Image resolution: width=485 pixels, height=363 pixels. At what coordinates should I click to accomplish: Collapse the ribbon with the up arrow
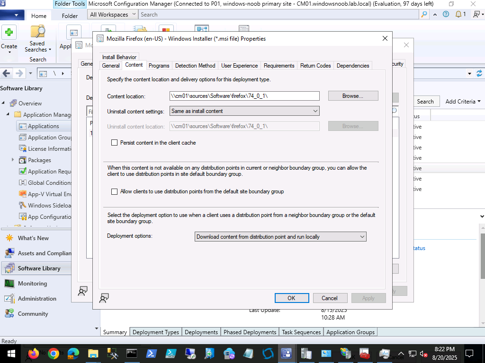click(435, 15)
